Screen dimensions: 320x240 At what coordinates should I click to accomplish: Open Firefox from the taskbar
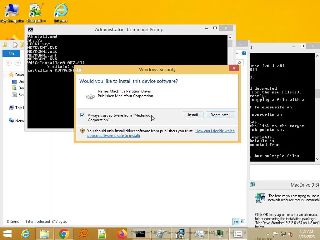[x=122, y=234]
